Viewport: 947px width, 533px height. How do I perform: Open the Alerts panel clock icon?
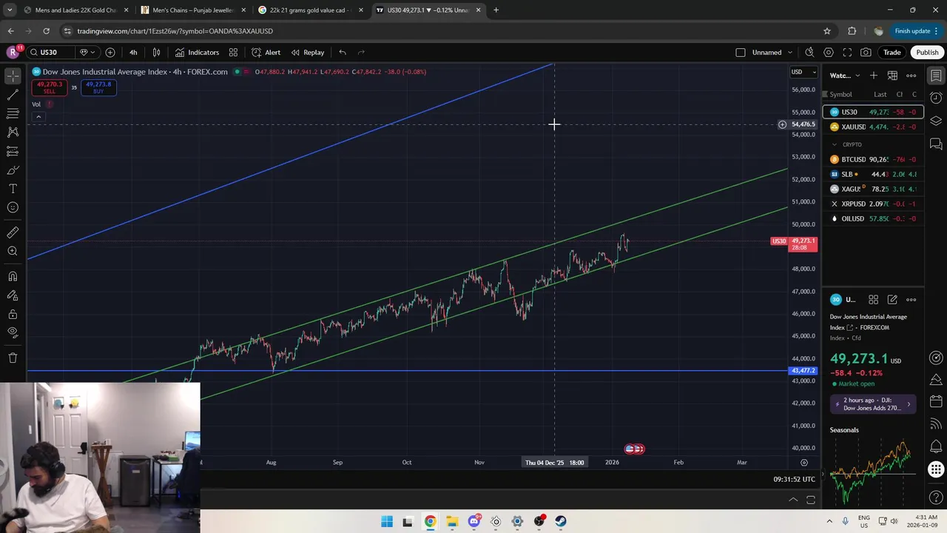click(936, 98)
